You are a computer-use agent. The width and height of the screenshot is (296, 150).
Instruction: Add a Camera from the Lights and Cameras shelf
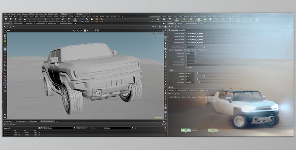[x=152, y=19]
